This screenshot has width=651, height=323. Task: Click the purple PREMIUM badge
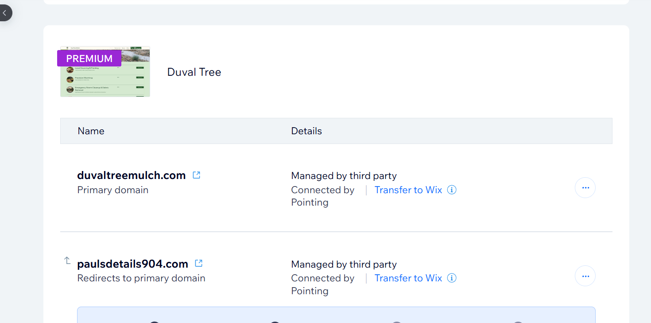(x=89, y=58)
